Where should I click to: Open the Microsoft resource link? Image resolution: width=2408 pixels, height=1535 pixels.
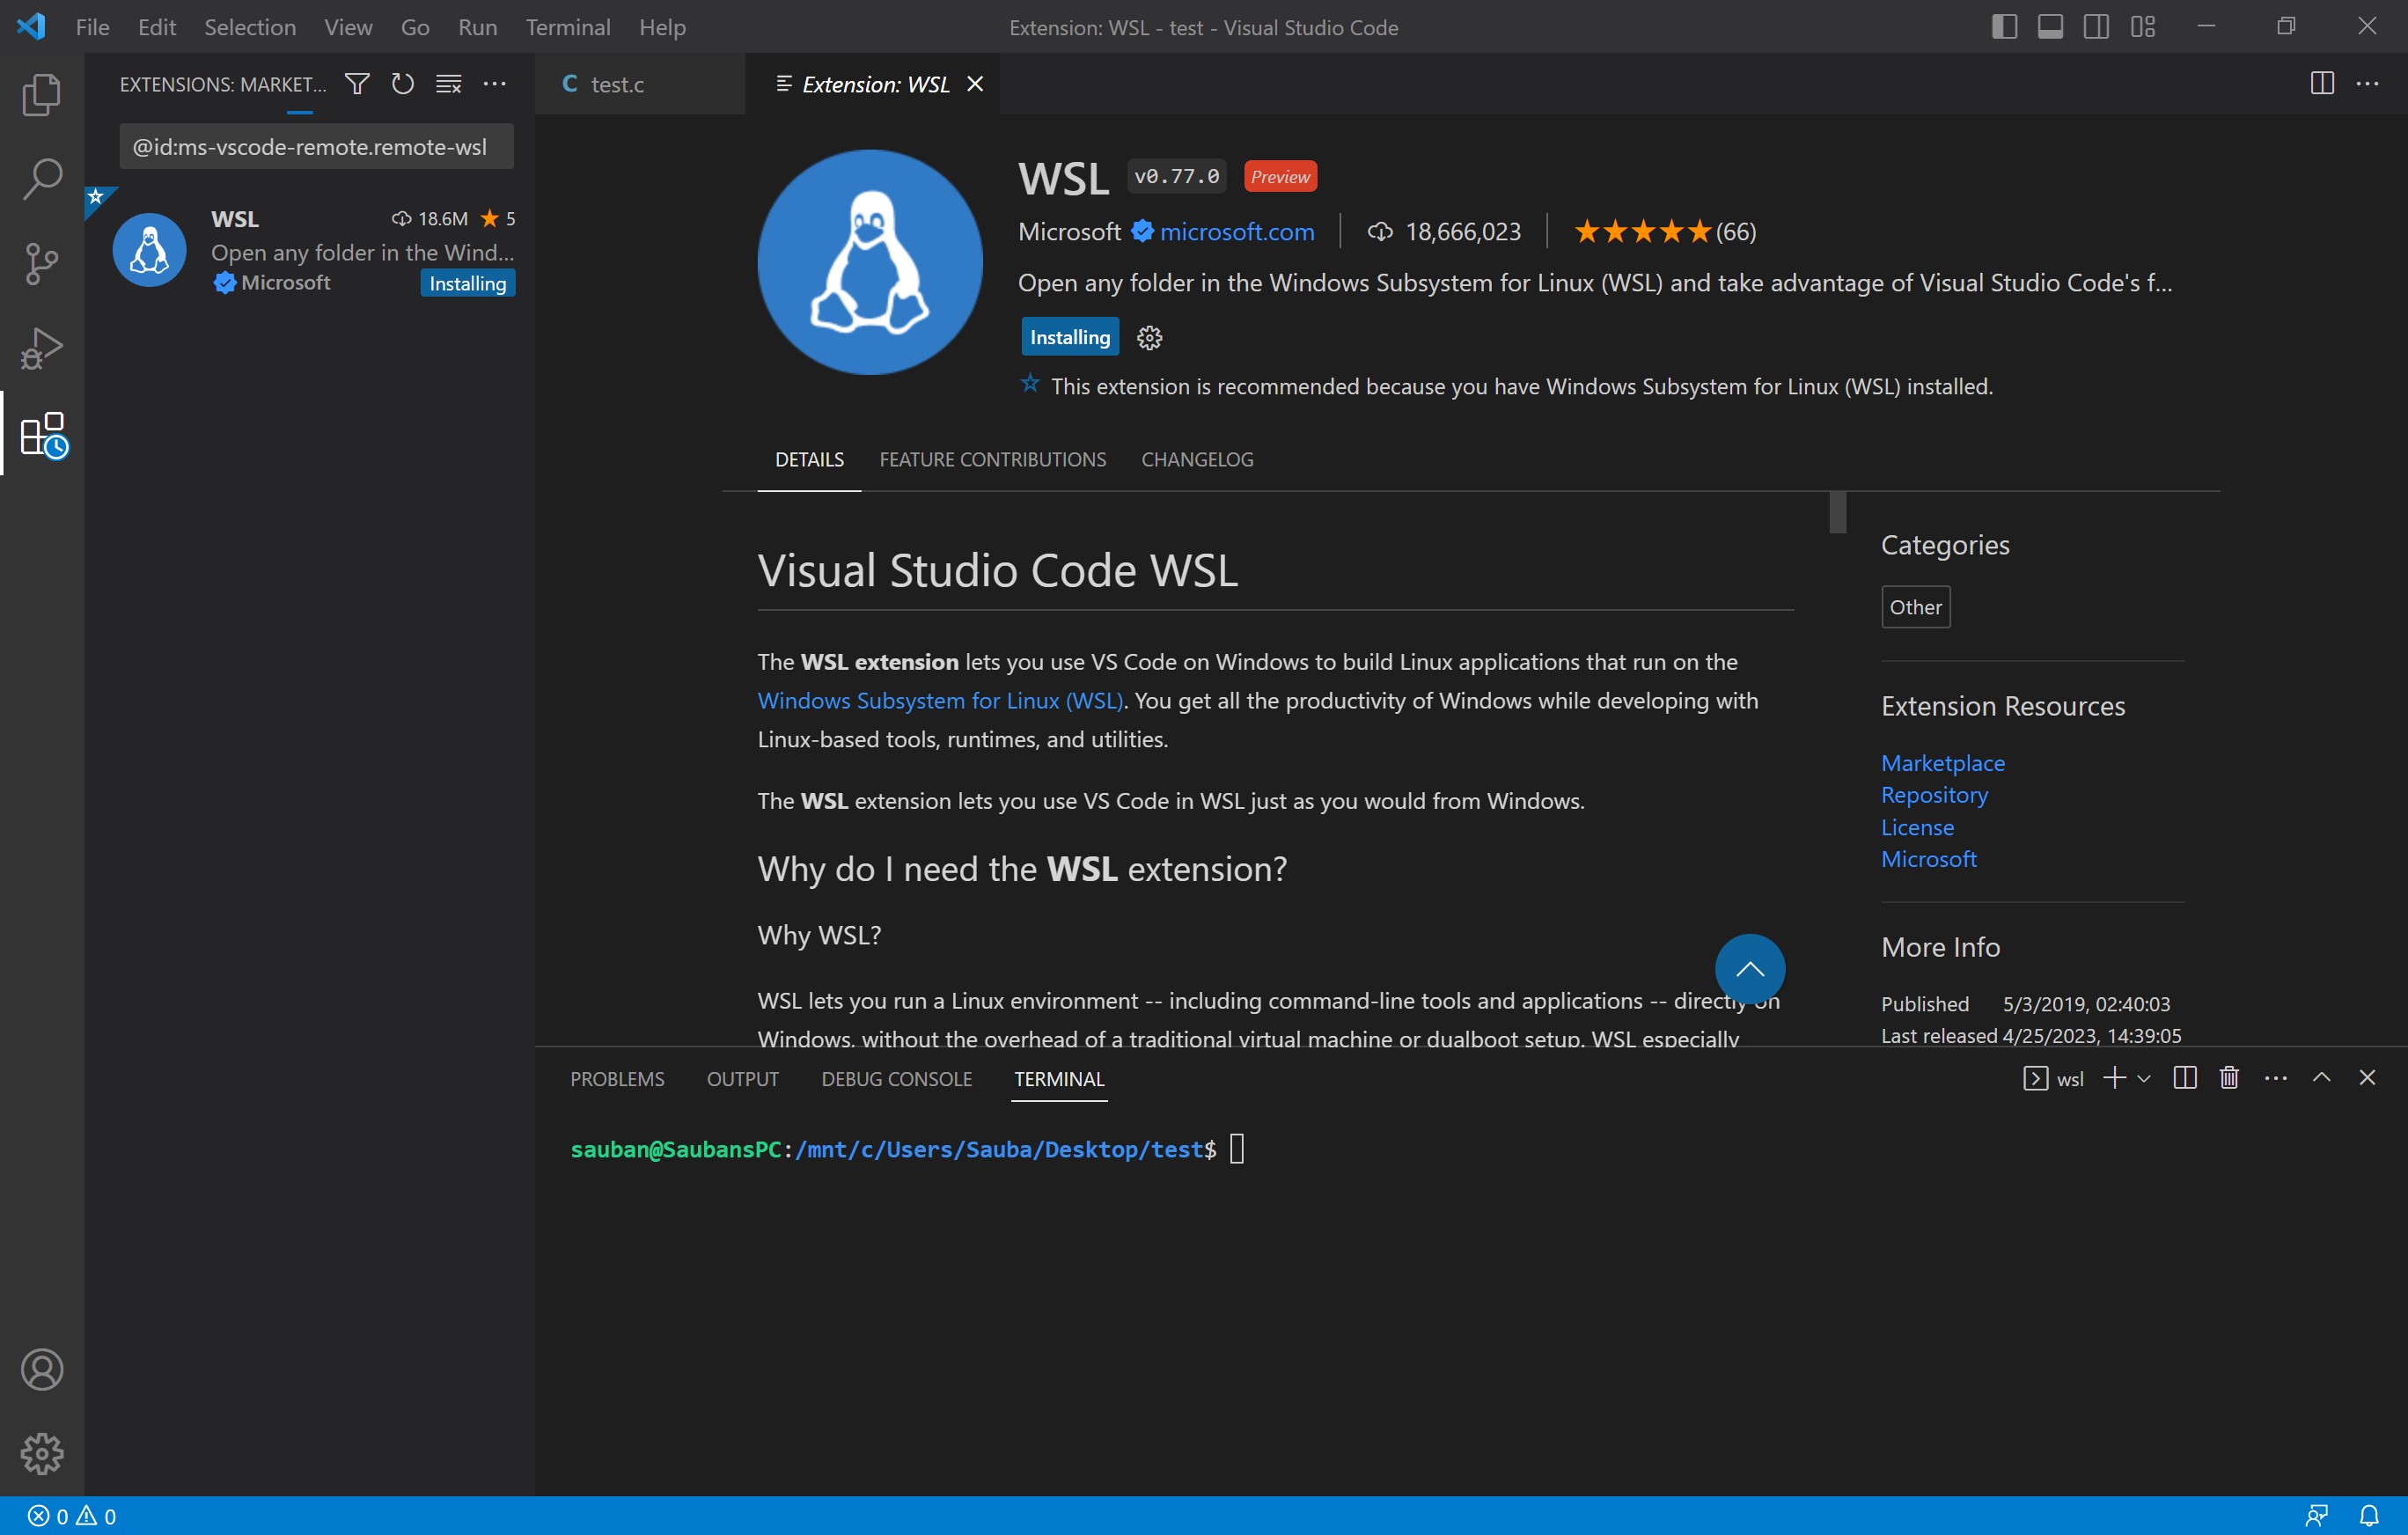click(x=1928, y=859)
